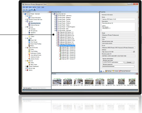Select the Info tab in Properties

(x=102, y=71)
